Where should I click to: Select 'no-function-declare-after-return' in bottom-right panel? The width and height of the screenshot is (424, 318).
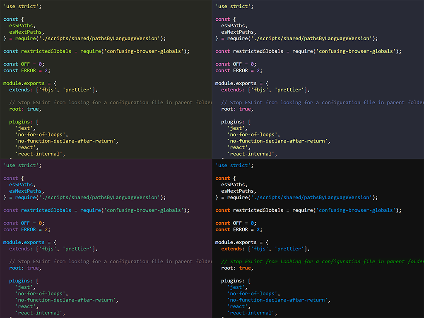(277, 300)
